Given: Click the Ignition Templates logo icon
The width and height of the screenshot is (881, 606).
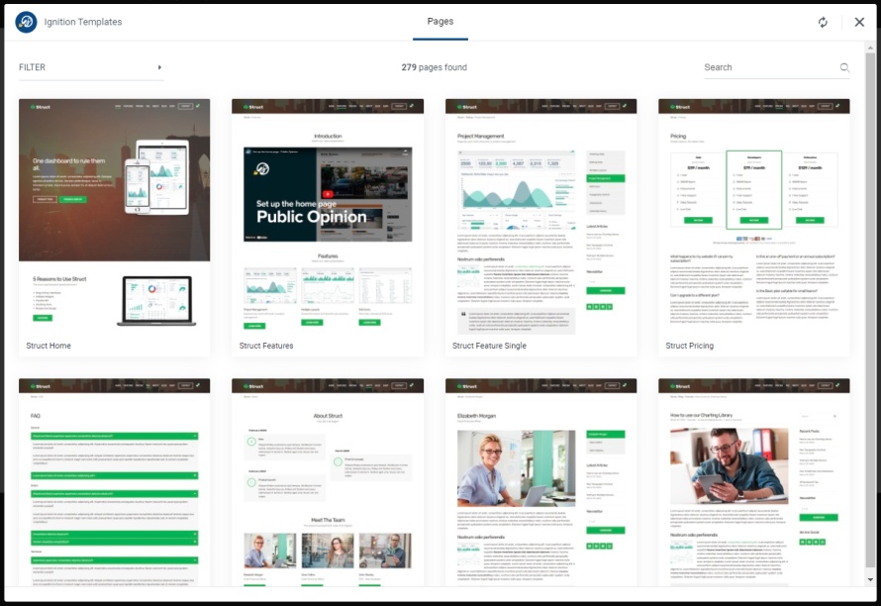Looking at the screenshot, I should pyautogui.click(x=26, y=22).
